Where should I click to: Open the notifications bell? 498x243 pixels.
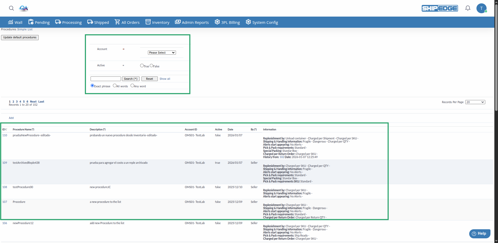coord(468,8)
